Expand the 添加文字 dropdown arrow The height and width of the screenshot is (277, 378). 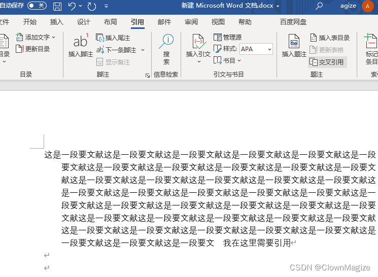click(53, 38)
